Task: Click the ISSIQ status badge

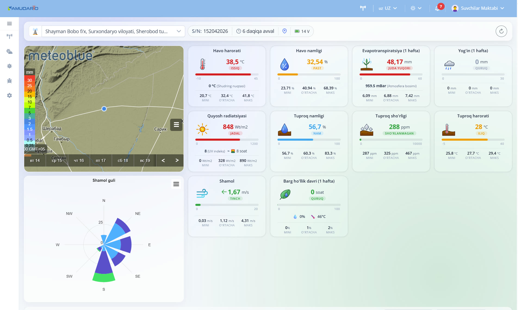Action: [x=235, y=68]
